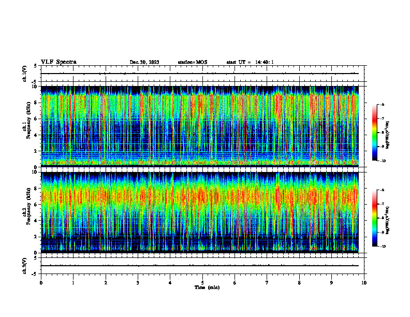Click the time axis tick label "8"
This screenshot has height=317, width=410.
coord(299,283)
